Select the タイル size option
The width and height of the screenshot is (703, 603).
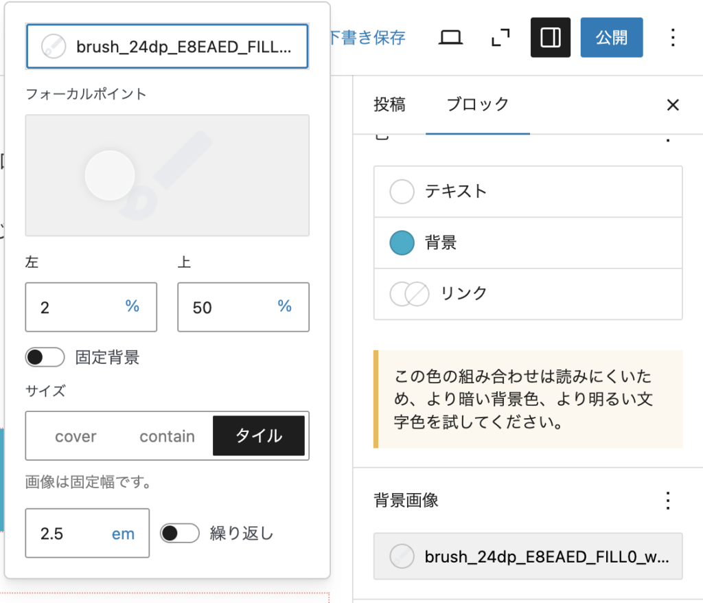point(259,436)
